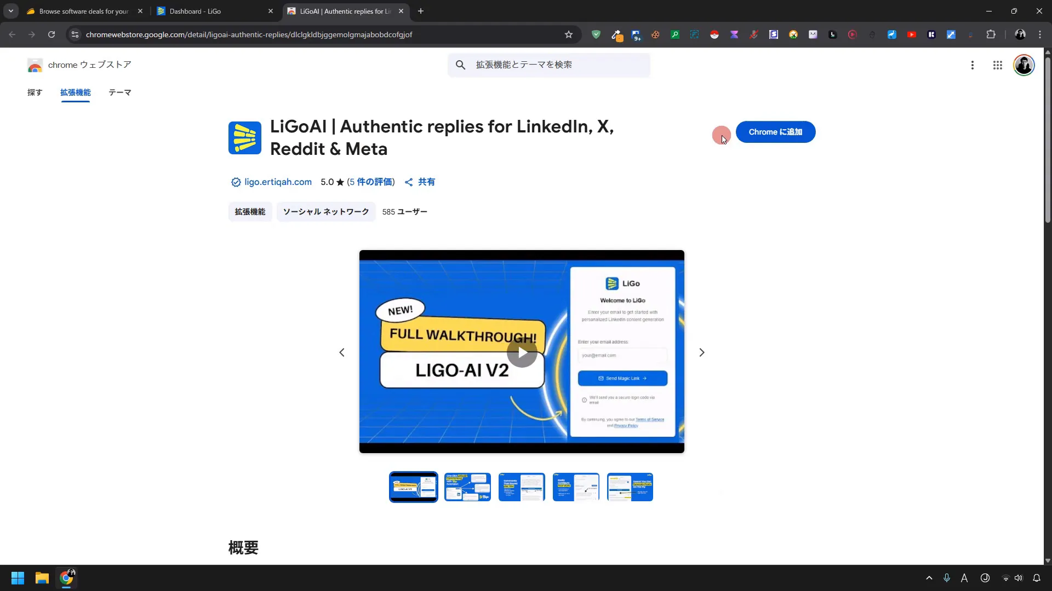Open the tab search dropdown
Viewport: 1052px width, 591px height.
pyautogui.click(x=11, y=11)
